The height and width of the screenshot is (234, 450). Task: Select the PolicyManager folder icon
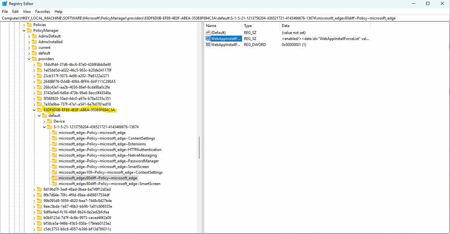pyautogui.click(x=29, y=30)
